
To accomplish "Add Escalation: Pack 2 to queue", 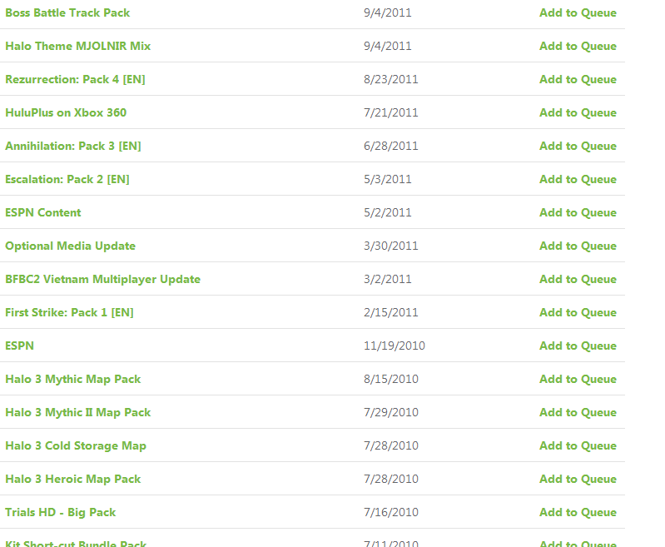I will coord(578,179).
